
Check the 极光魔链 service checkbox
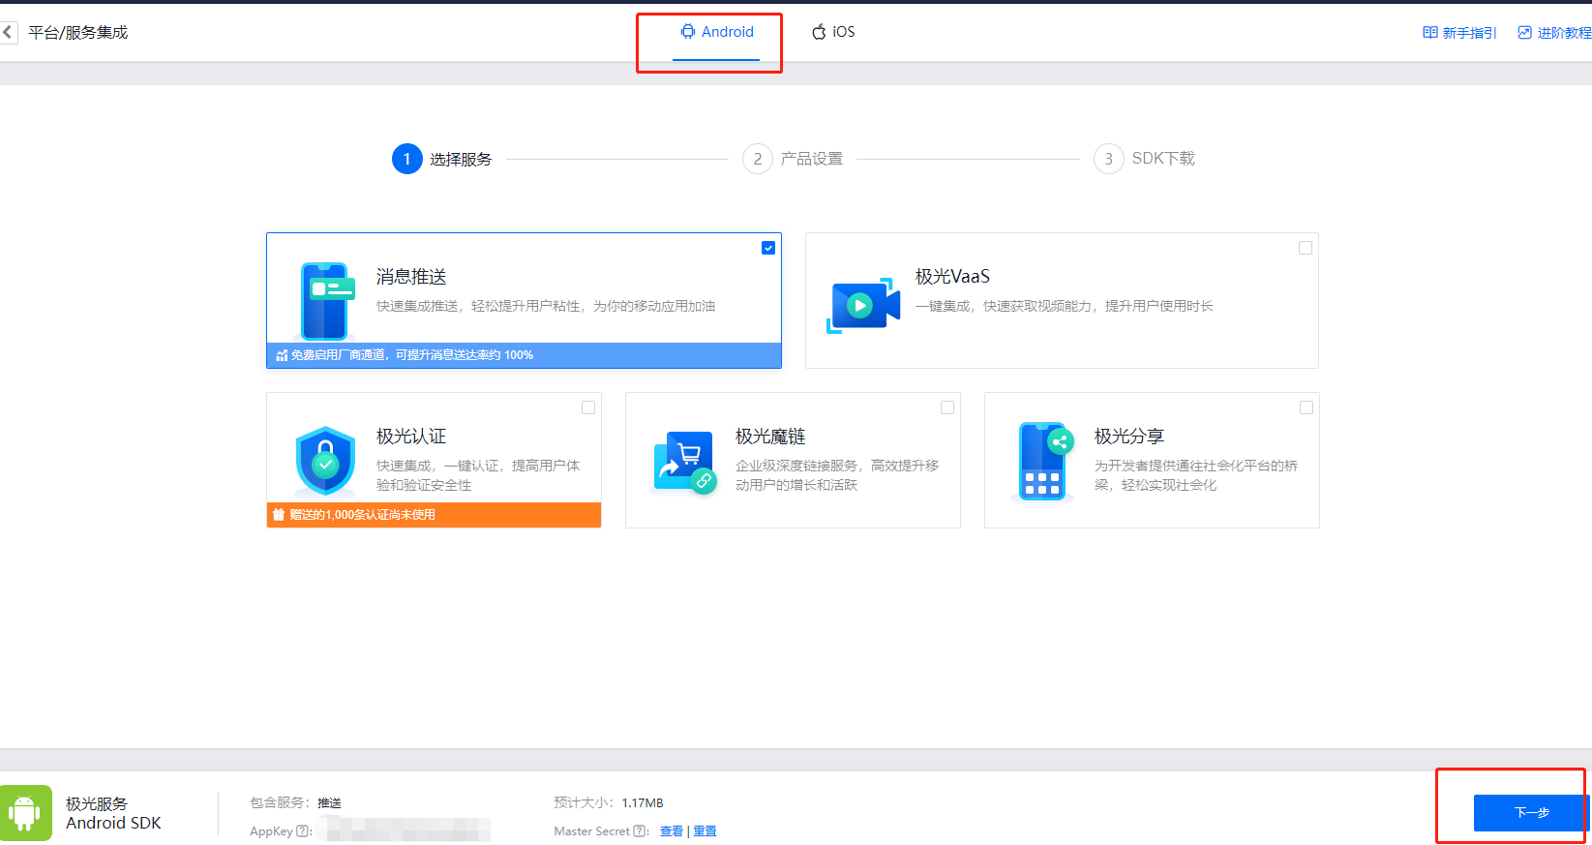pos(947,407)
